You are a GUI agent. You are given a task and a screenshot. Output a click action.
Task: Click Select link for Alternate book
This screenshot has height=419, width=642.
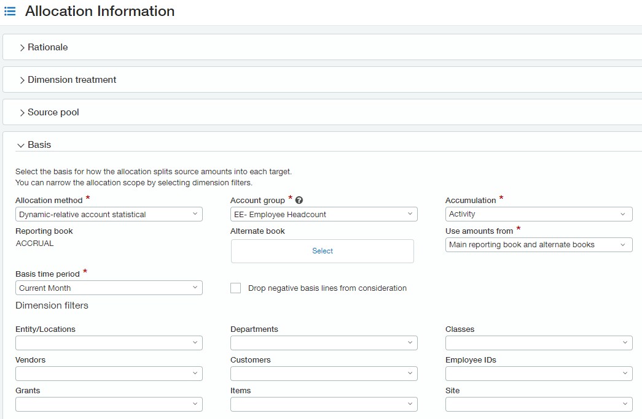click(x=323, y=251)
